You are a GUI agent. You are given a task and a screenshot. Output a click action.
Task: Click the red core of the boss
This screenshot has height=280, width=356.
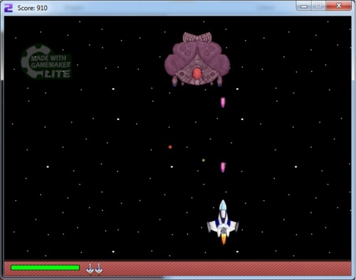(197, 73)
